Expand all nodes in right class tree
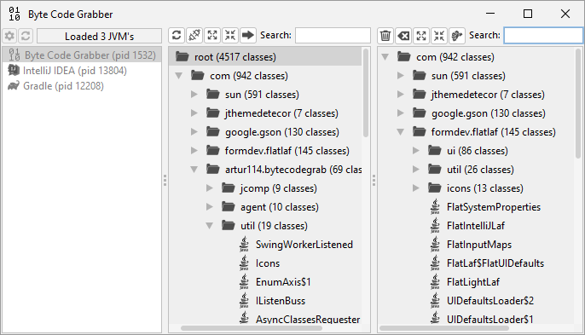Image resolution: width=585 pixels, height=335 pixels. pyautogui.click(x=421, y=36)
